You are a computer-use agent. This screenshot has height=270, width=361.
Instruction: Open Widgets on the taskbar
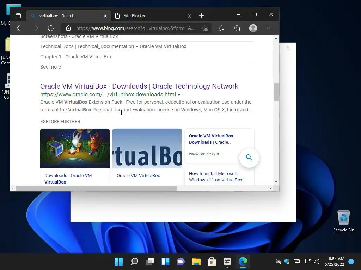[165, 262]
